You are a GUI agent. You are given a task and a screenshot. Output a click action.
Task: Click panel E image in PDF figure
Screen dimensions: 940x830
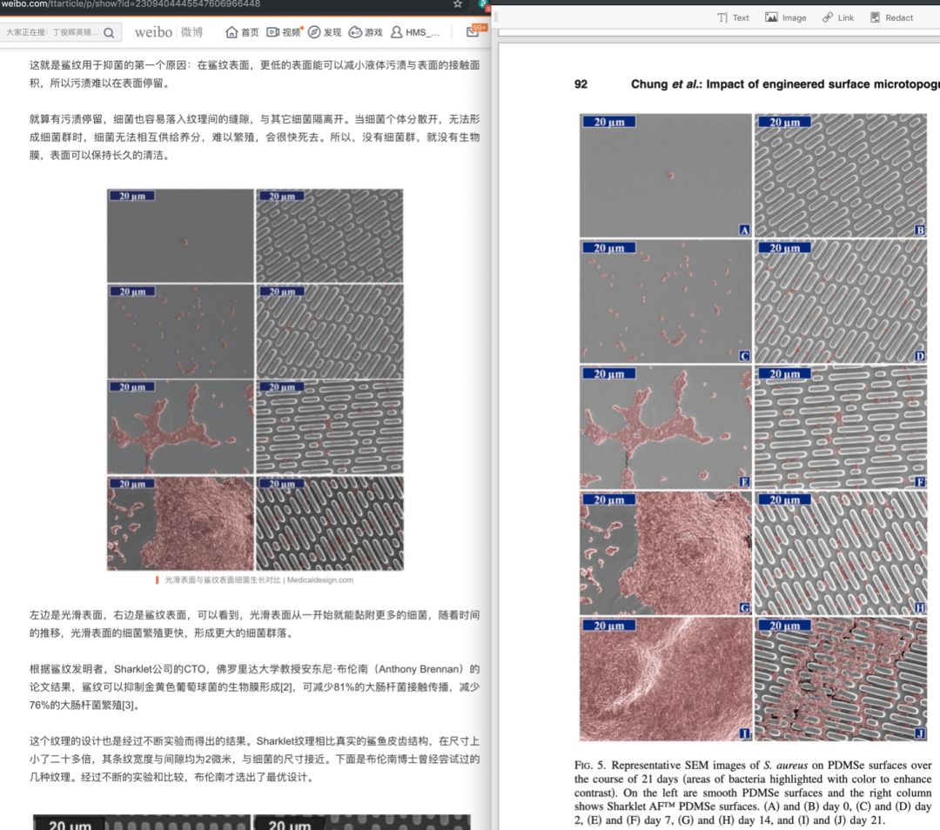pyautogui.click(x=666, y=427)
